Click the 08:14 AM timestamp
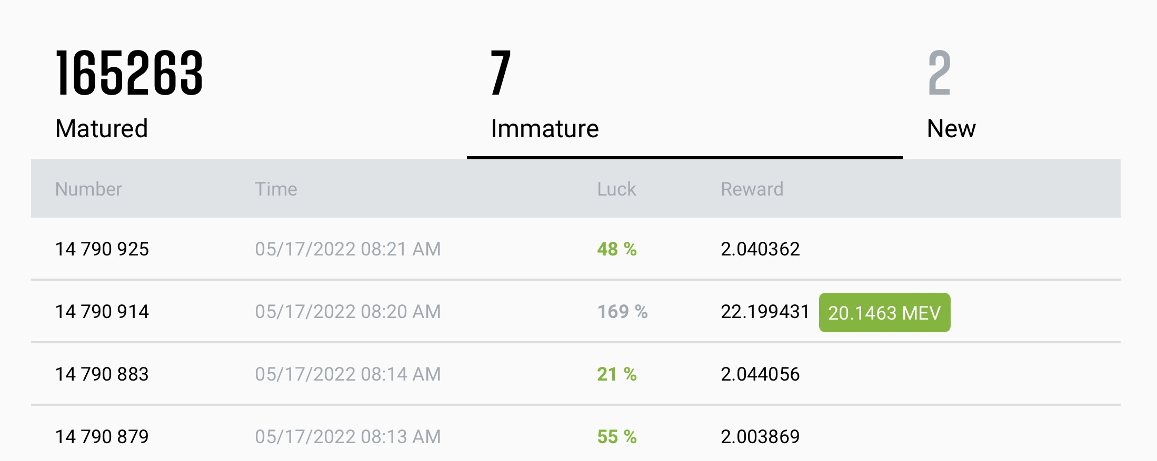Image resolution: width=1157 pixels, height=461 pixels. tap(348, 374)
